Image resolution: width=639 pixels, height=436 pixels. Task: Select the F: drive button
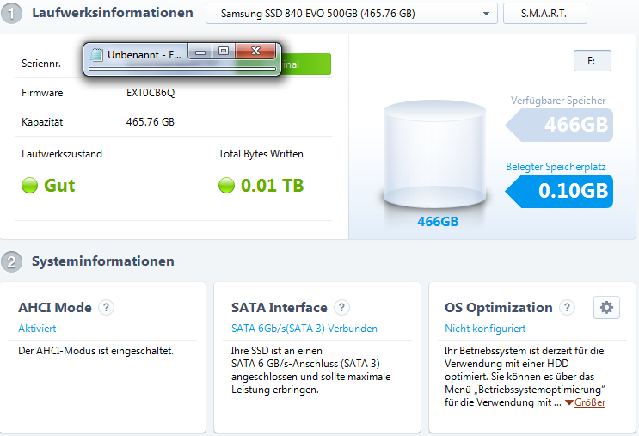tap(593, 61)
